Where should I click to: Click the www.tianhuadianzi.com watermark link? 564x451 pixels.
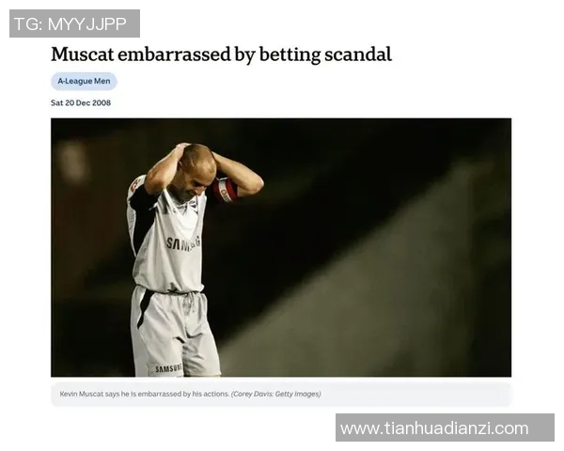[x=445, y=428]
